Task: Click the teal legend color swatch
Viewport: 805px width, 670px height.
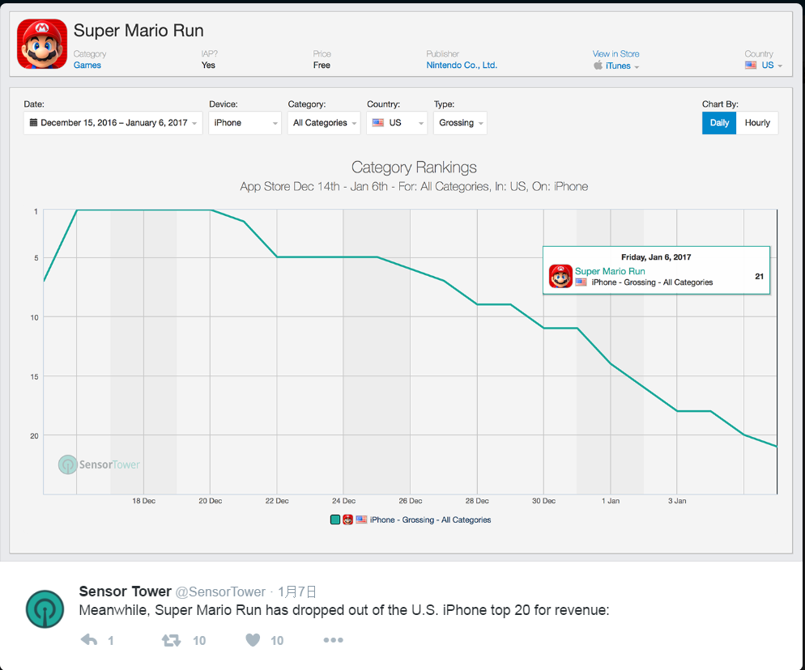Action: tap(335, 519)
